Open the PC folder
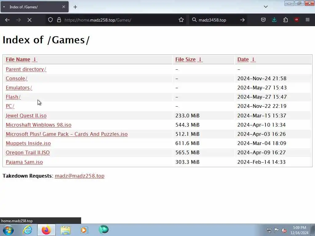Screen dimensions: 315x236 [10, 106]
